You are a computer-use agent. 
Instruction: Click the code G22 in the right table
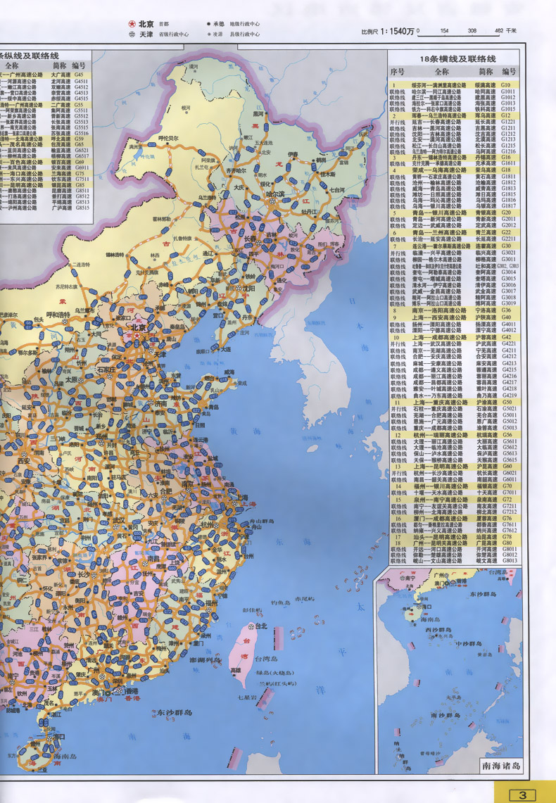point(506,232)
